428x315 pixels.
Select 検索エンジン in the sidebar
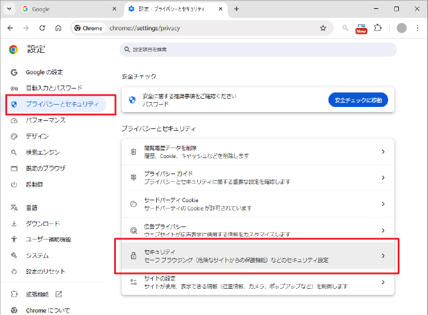(x=42, y=152)
